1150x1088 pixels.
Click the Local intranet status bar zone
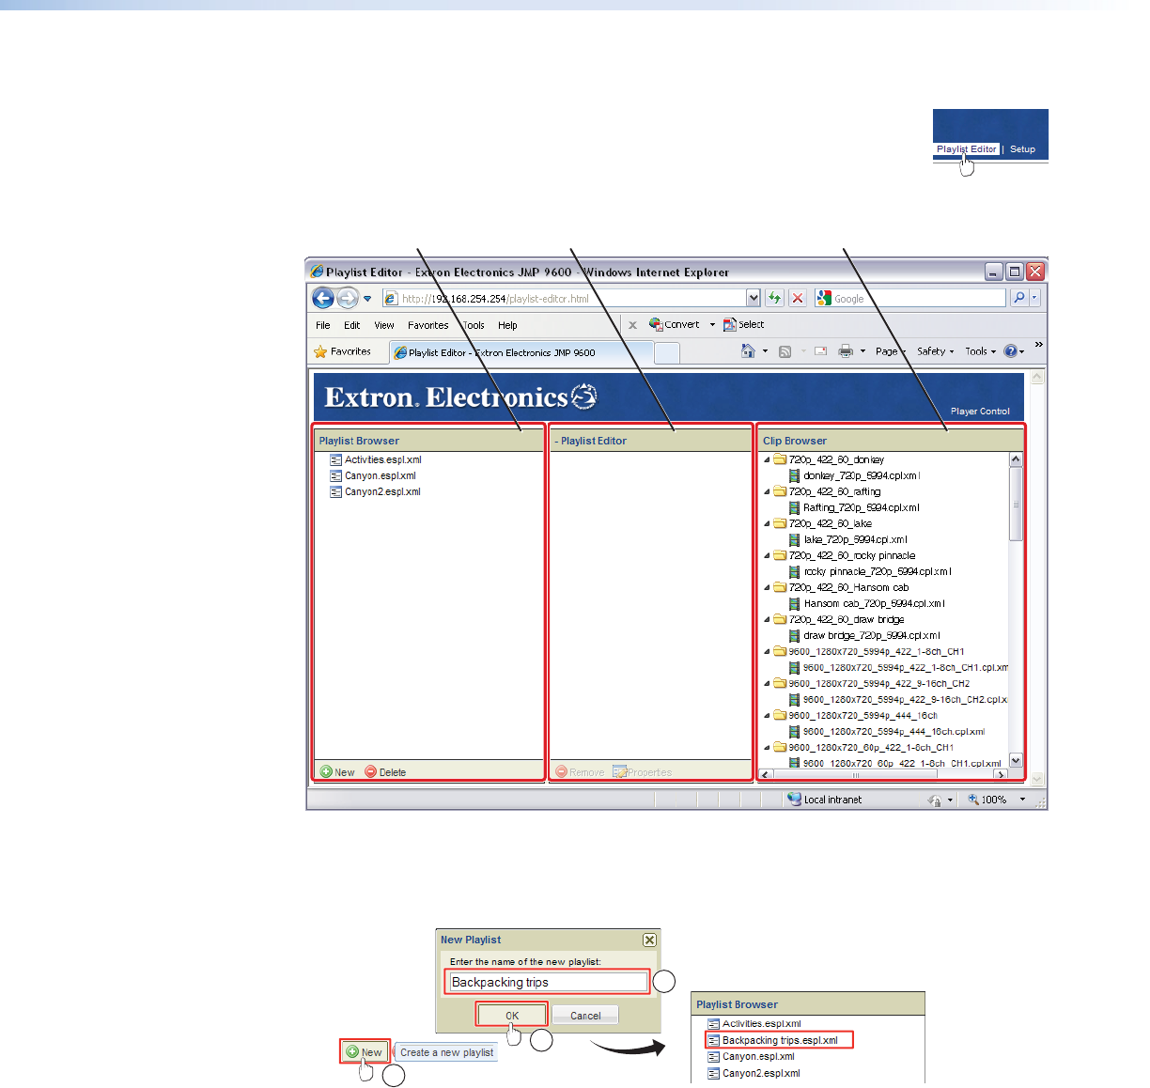click(x=825, y=800)
